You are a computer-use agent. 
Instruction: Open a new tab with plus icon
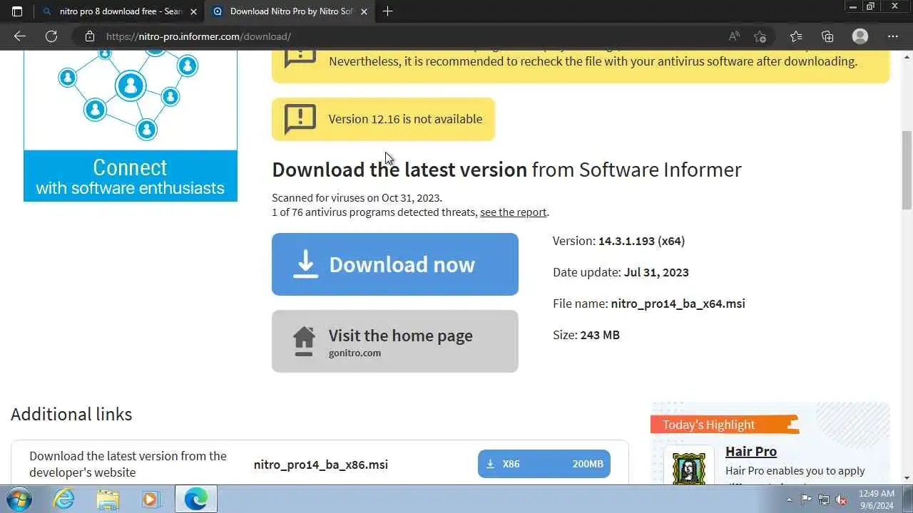[387, 11]
